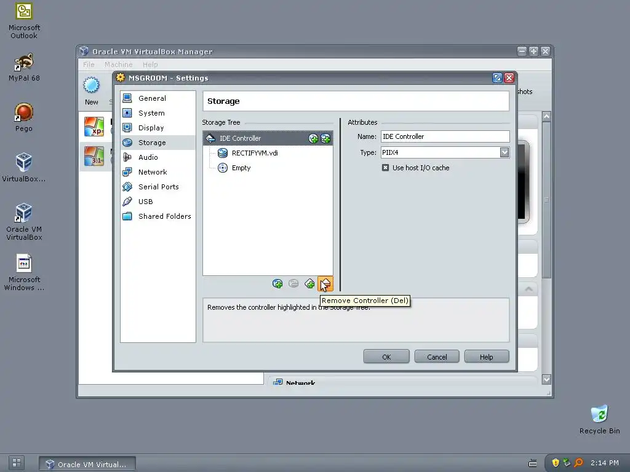Select the Windows 3.1 virtual machine icon
The image size is (630, 472).
point(94,156)
